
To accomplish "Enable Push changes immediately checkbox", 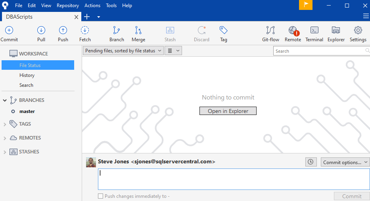I will 100,196.
